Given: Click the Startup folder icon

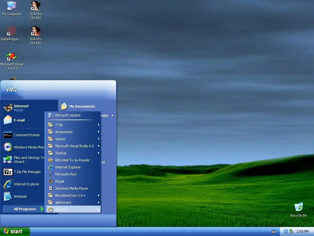Looking at the screenshot, I should coord(51,153).
